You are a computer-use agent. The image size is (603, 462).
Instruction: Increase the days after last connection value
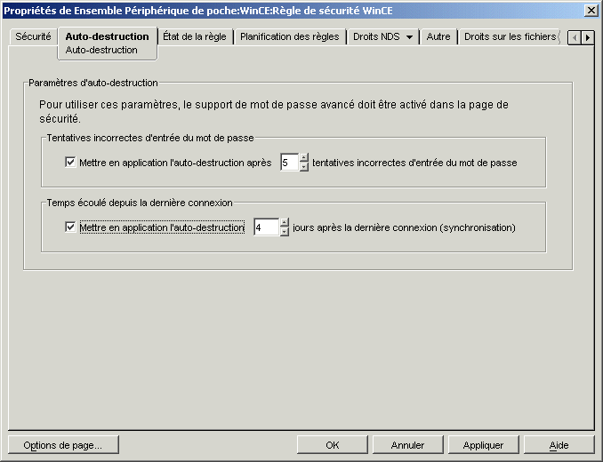[x=285, y=223]
